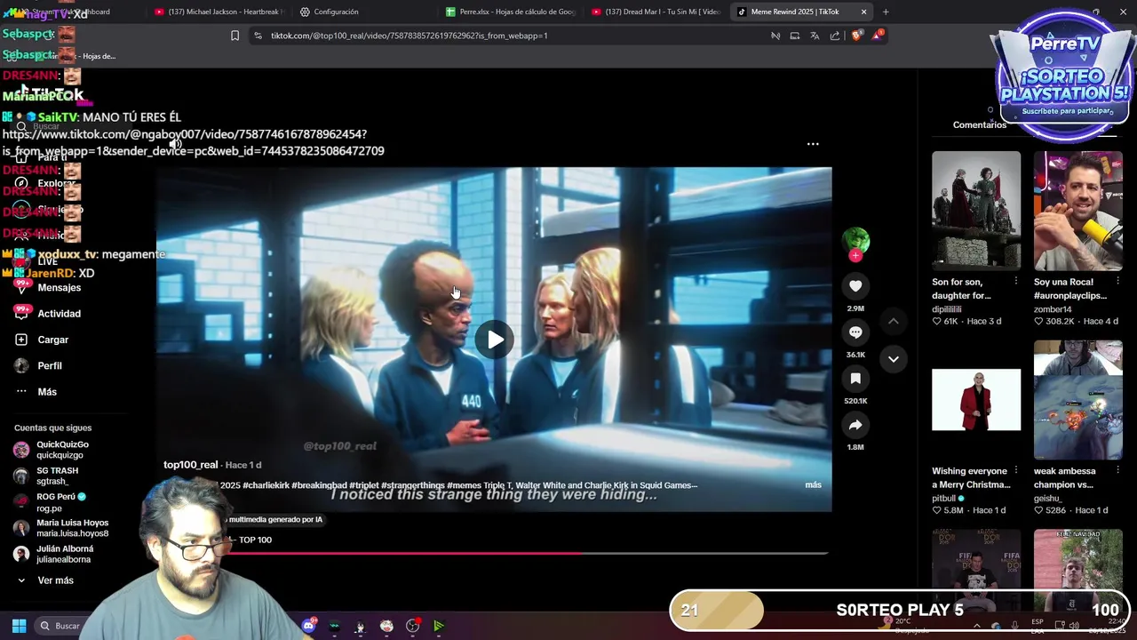The image size is (1137, 640).
Task: Open top100_real creator avatar
Action: tap(855, 240)
